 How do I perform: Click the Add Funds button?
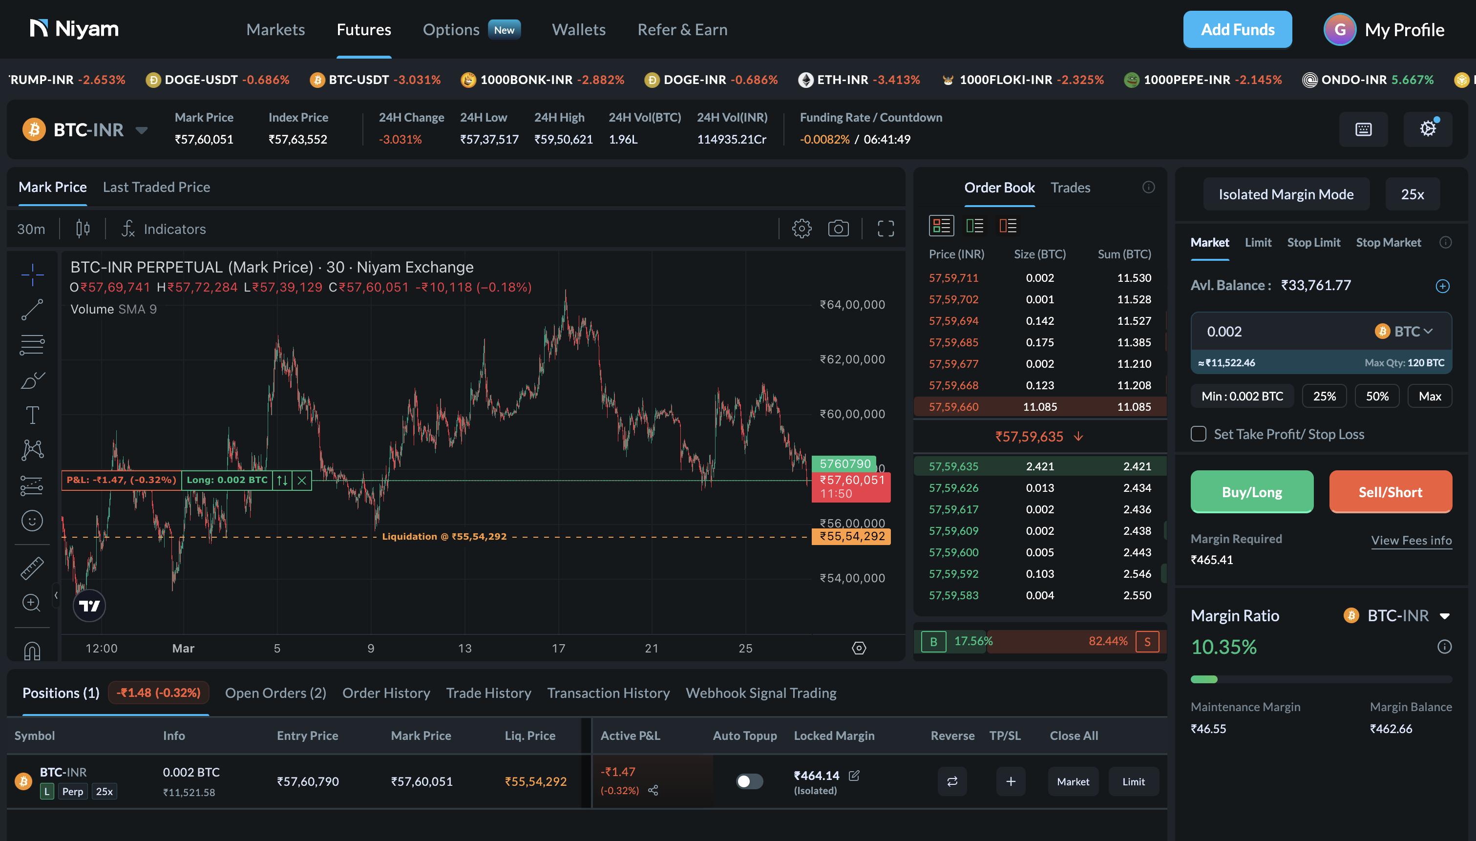tap(1238, 29)
